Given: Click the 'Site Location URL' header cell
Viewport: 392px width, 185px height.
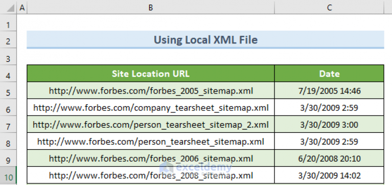Looking at the screenshot, I should pos(150,74).
